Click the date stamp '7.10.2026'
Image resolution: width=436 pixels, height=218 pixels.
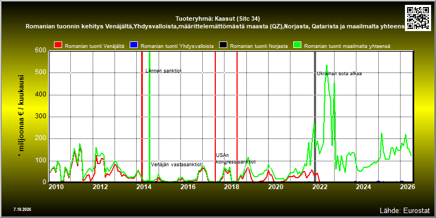point(22,209)
